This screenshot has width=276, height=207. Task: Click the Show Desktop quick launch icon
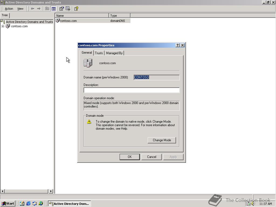(x=22, y=203)
